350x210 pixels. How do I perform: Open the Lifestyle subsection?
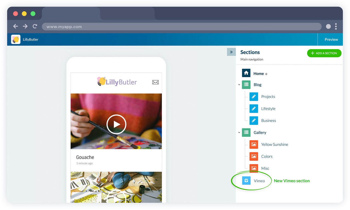coord(268,109)
